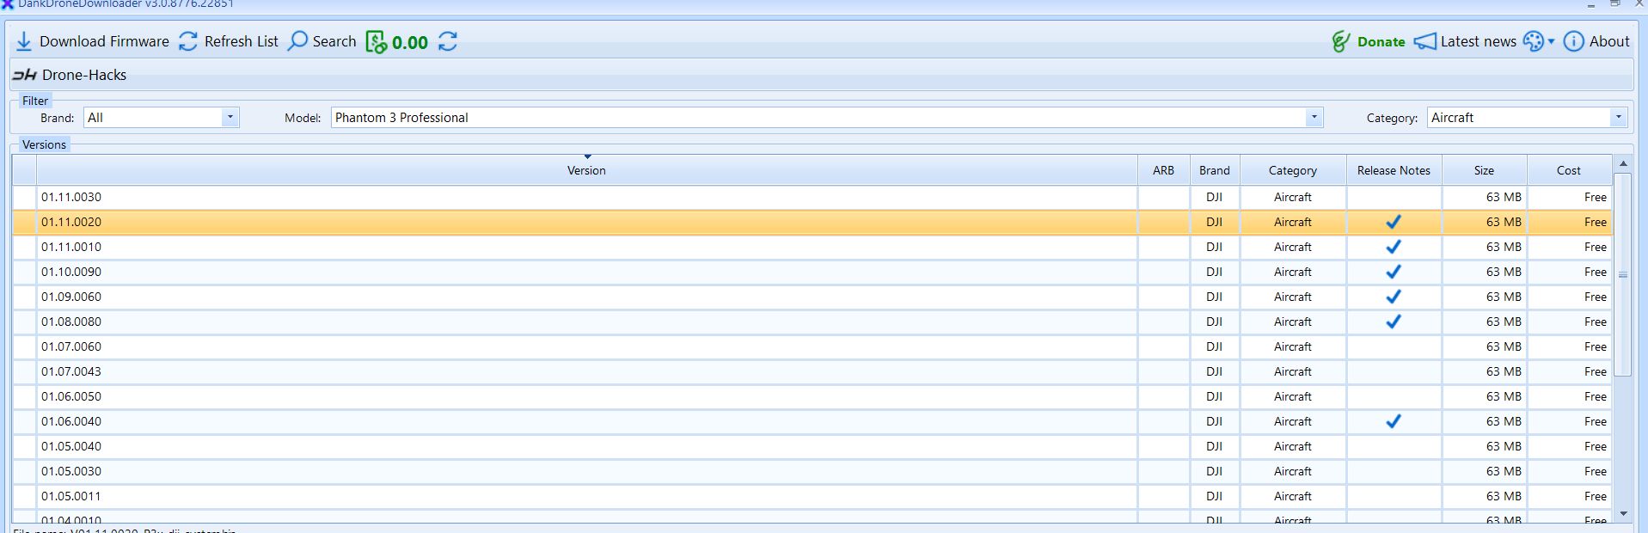Viewport: 1648px width, 533px height.
Task: Open release notes checkmark for 01.08.0080
Action: (x=1394, y=322)
